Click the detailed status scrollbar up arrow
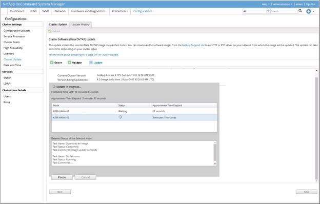Image resolution: width=320 pixels, height=204 pixels. click(215, 143)
